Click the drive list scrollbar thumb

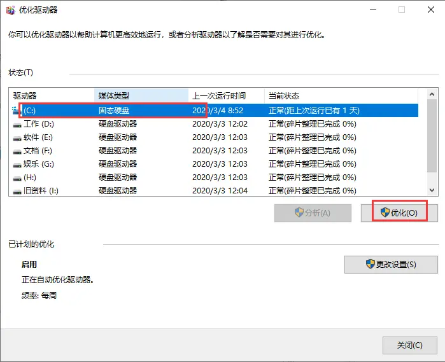point(432,136)
